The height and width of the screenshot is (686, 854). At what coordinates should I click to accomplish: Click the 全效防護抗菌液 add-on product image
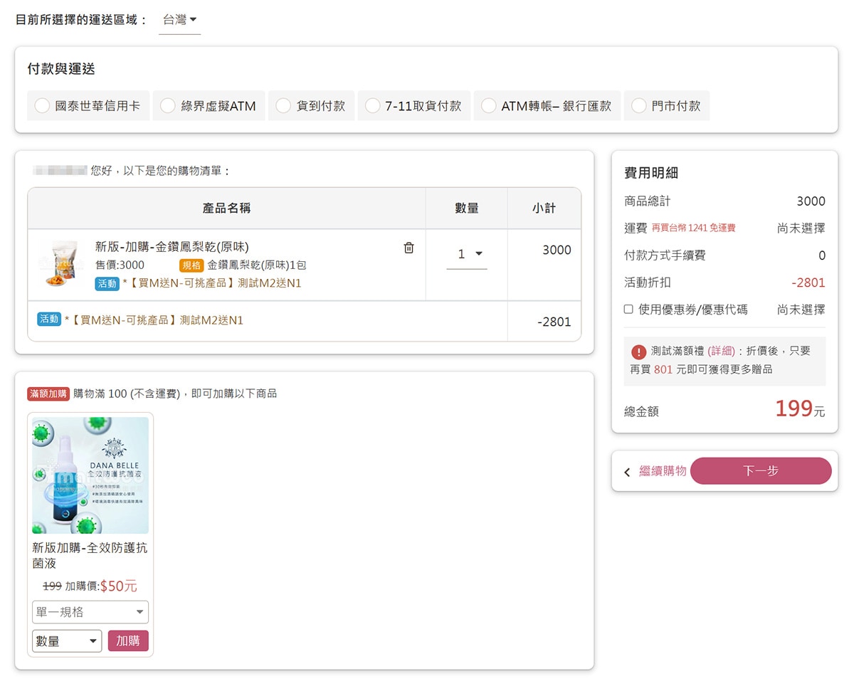click(x=90, y=475)
